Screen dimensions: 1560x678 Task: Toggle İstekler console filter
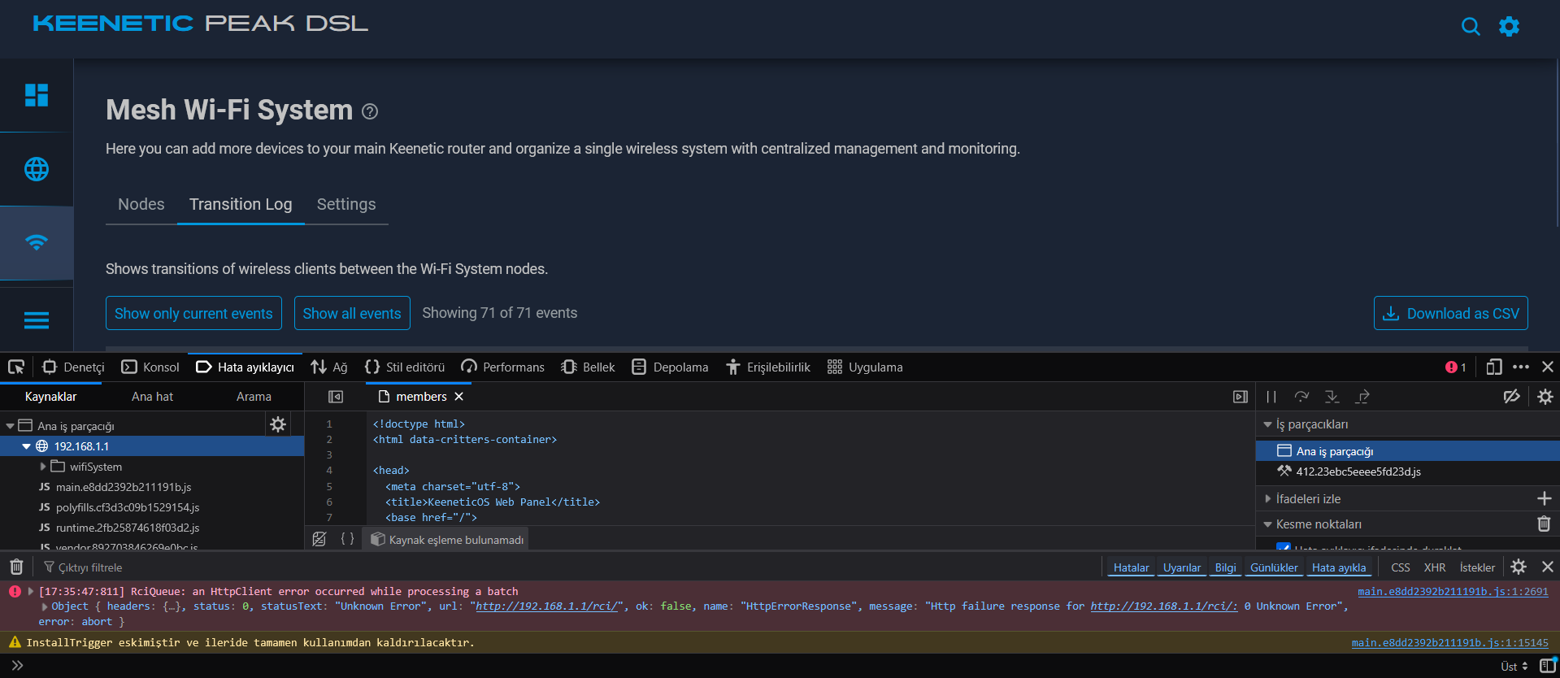[x=1476, y=567]
